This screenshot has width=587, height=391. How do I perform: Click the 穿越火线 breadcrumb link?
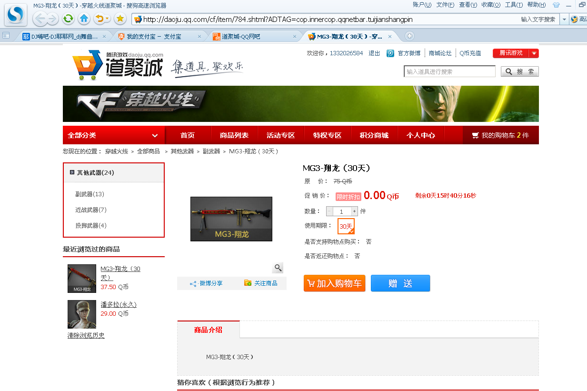pyautogui.click(x=117, y=151)
